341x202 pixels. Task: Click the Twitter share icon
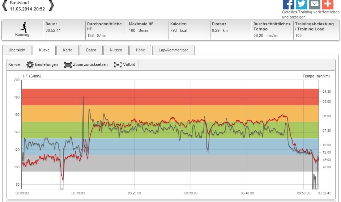pyautogui.click(x=301, y=4)
